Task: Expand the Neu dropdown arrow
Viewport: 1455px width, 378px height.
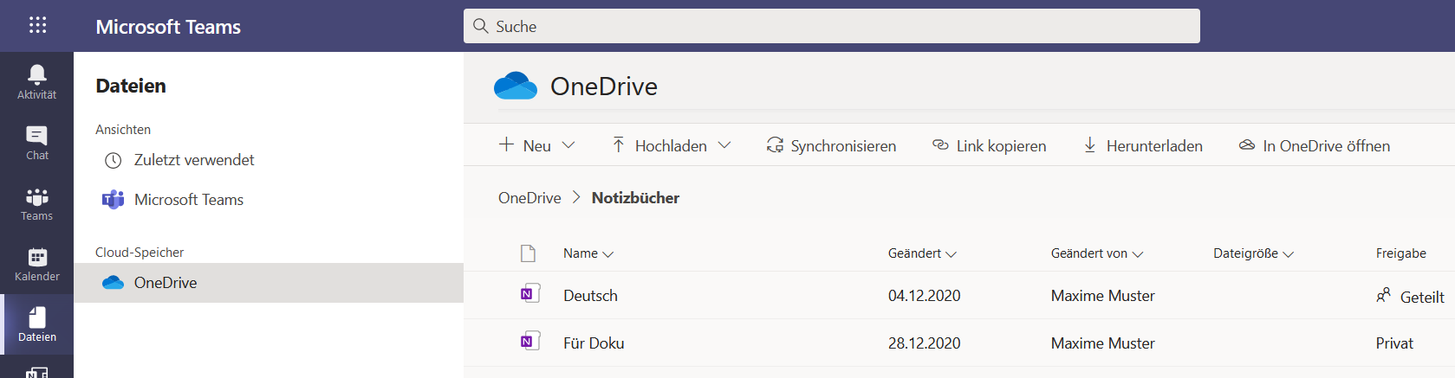Action: click(568, 145)
